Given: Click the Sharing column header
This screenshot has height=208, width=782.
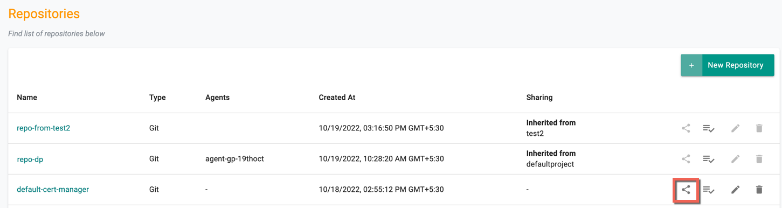Looking at the screenshot, I should (x=539, y=98).
